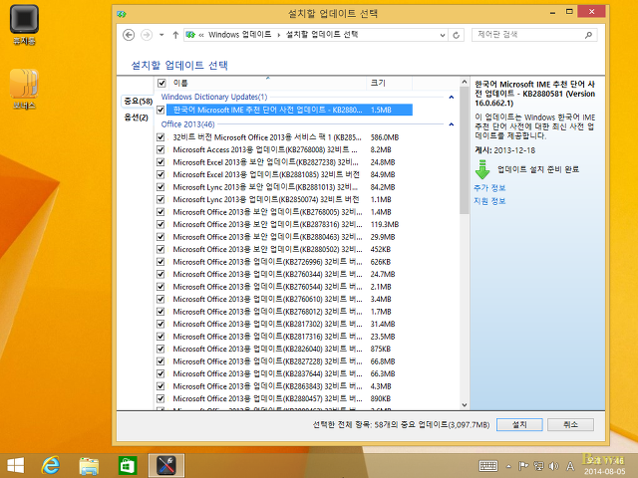Uncheck Excel 2013 update KB2881085
Viewport: 638px width, 478px height.
[160, 175]
